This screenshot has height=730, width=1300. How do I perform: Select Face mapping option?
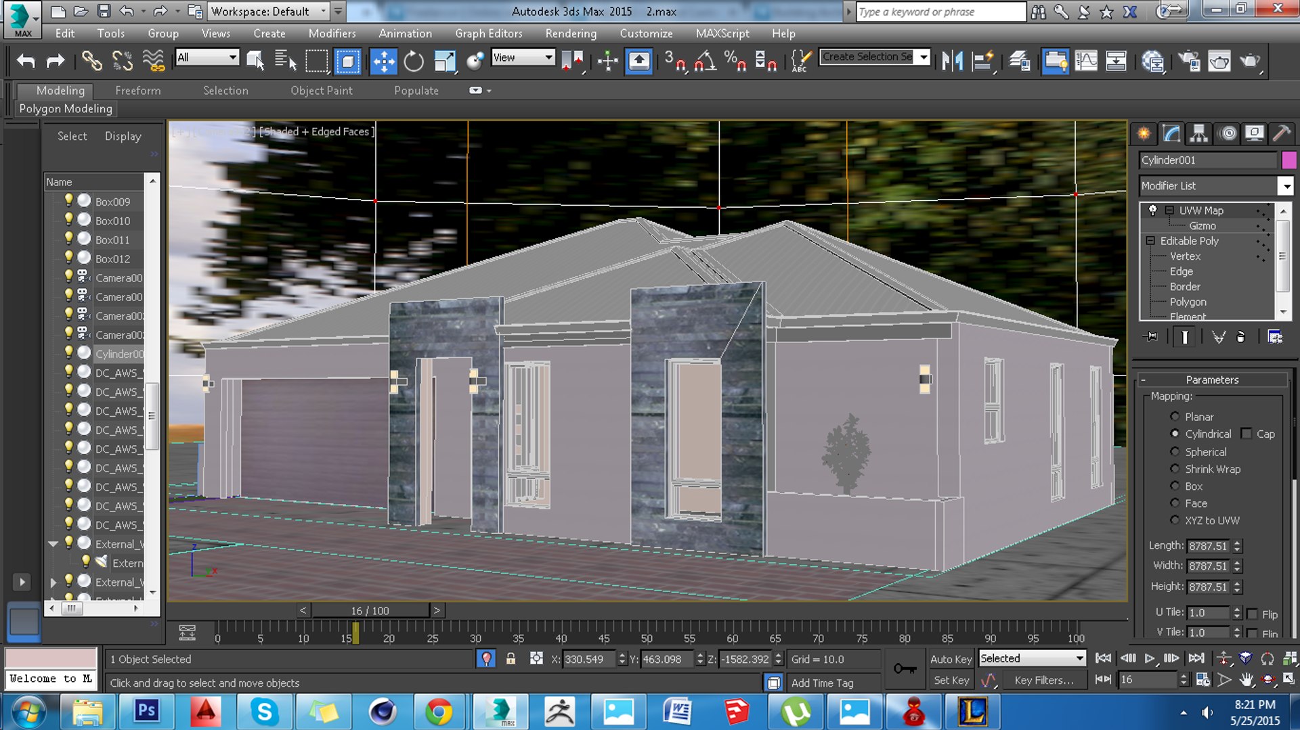coord(1175,503)
